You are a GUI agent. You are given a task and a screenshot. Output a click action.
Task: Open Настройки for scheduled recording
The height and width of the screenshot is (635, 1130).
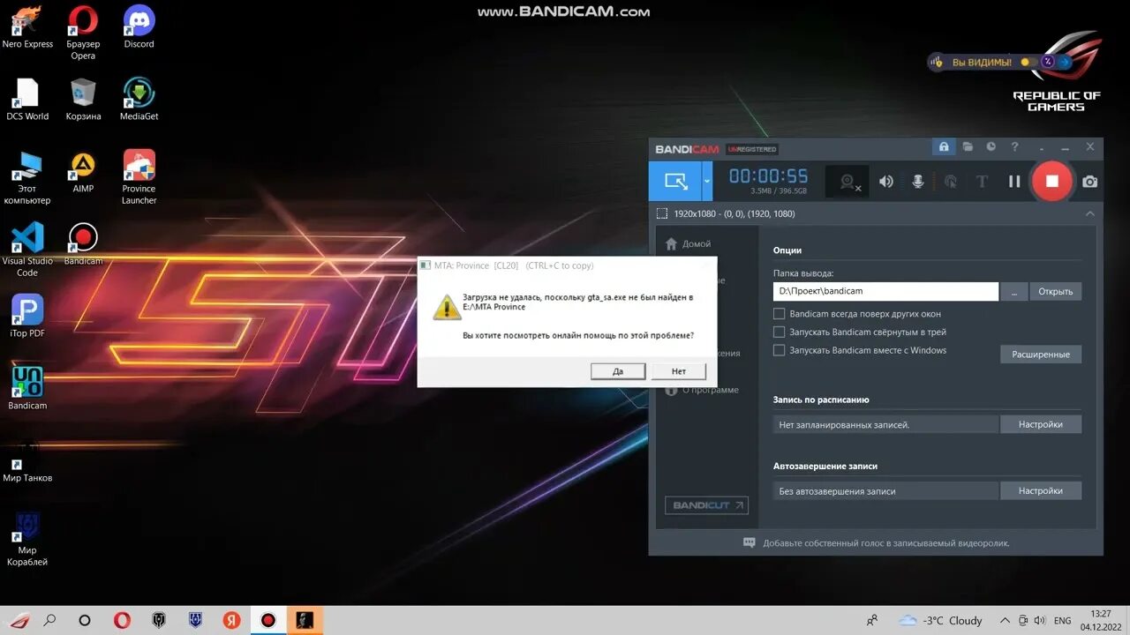[x=1041, y=424]
